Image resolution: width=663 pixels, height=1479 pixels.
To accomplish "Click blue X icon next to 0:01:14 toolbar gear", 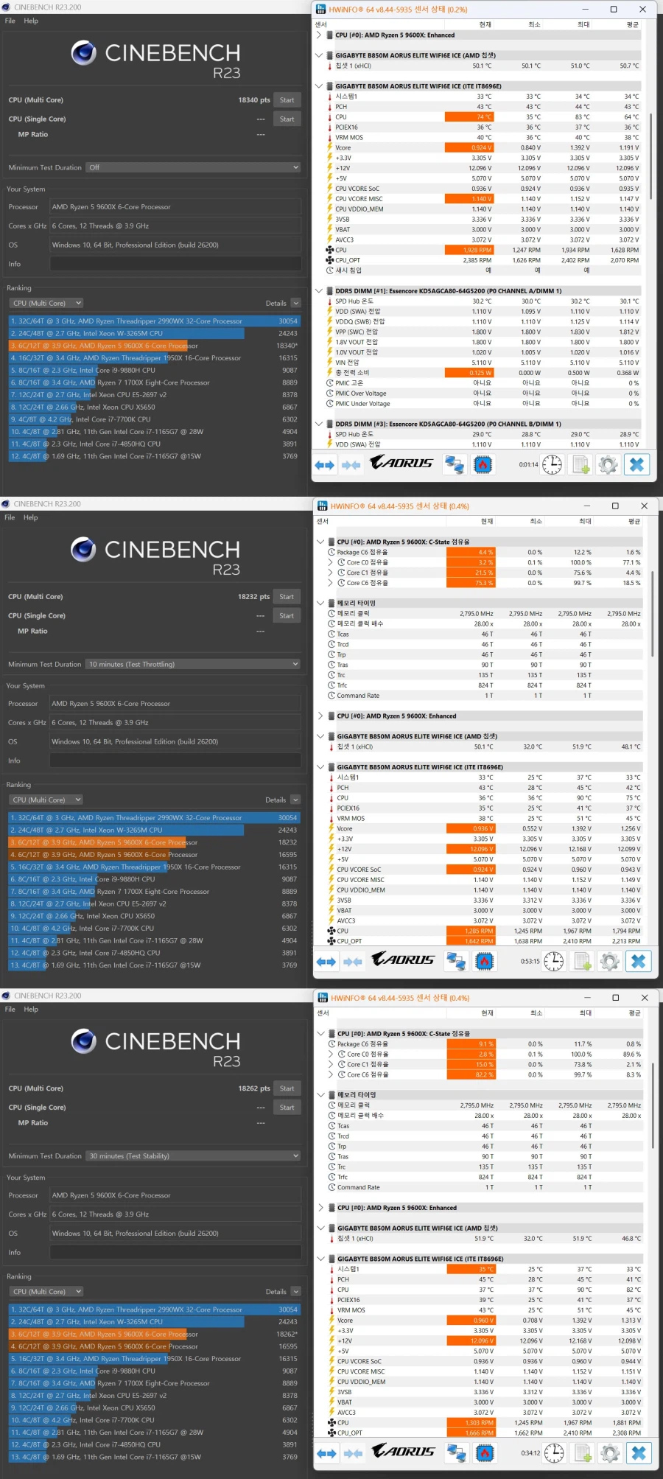I will (636, 464).
